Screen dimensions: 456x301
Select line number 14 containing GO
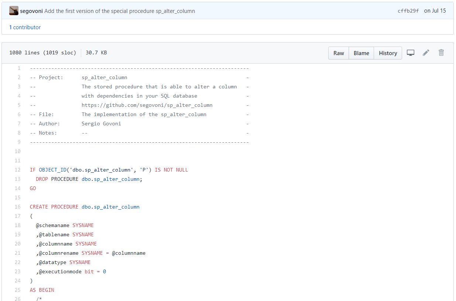pos(17,188)
